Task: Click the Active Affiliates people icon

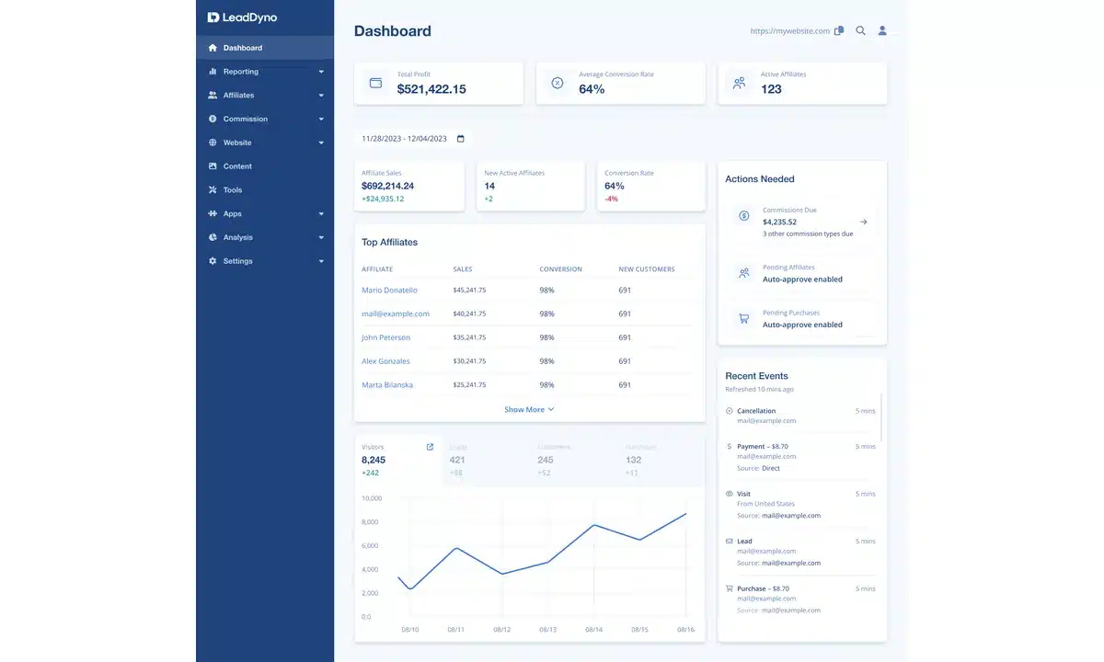Action: pos(739,83)
